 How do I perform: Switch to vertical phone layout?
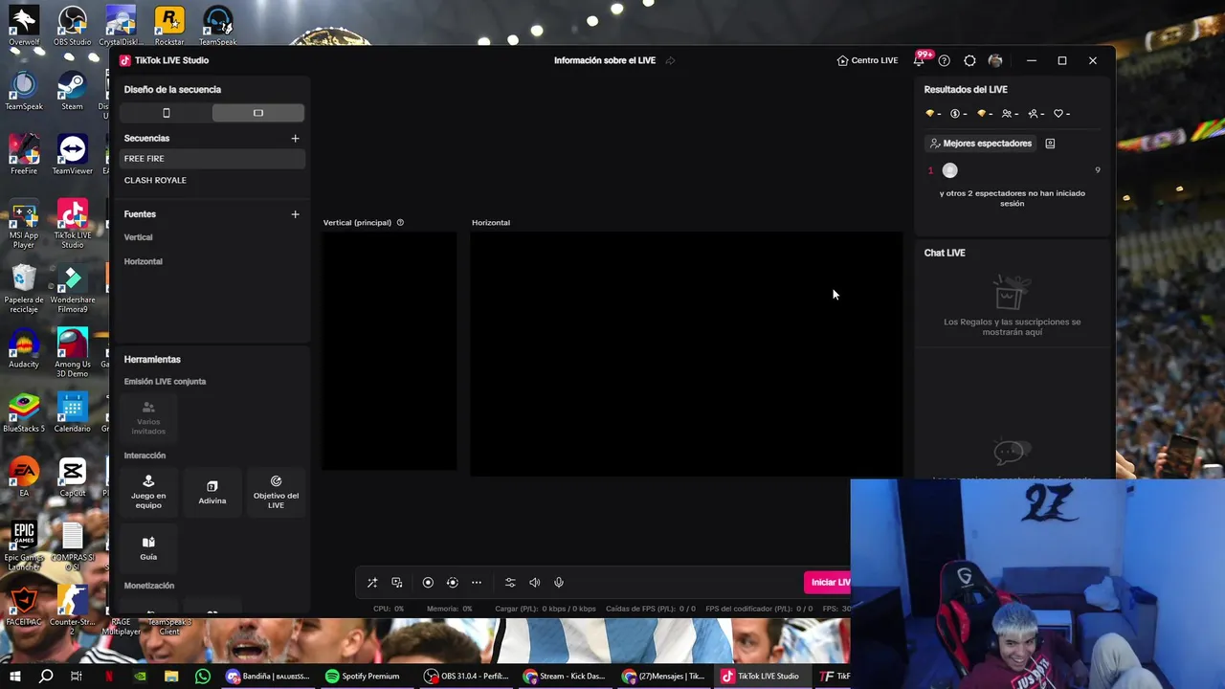(x=167, y=113)
